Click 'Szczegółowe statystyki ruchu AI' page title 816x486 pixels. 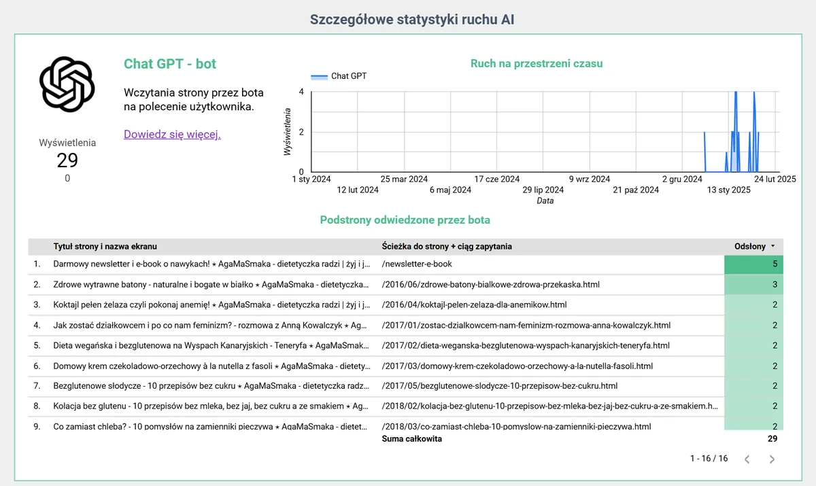pos(412,19)
